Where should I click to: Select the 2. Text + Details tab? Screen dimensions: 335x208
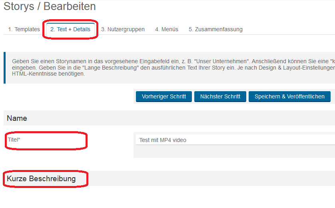pyautogui.click(x=70, y=29)
